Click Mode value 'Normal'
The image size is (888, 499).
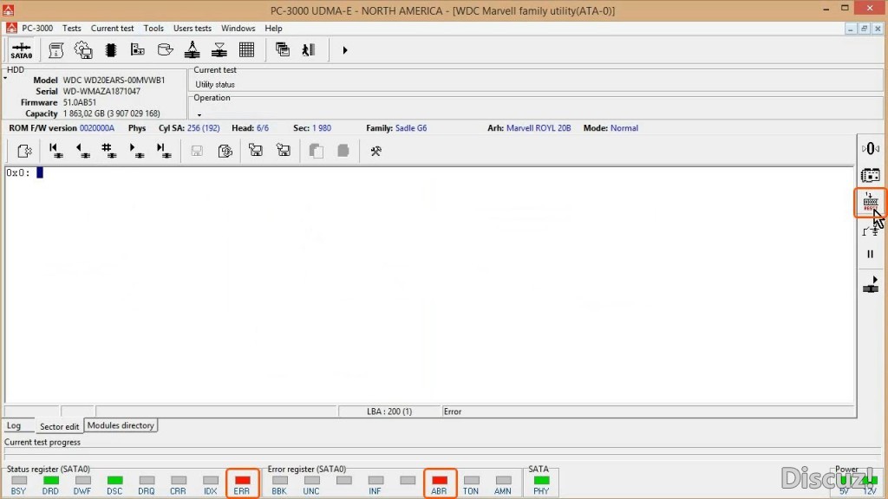pos(624,128)
